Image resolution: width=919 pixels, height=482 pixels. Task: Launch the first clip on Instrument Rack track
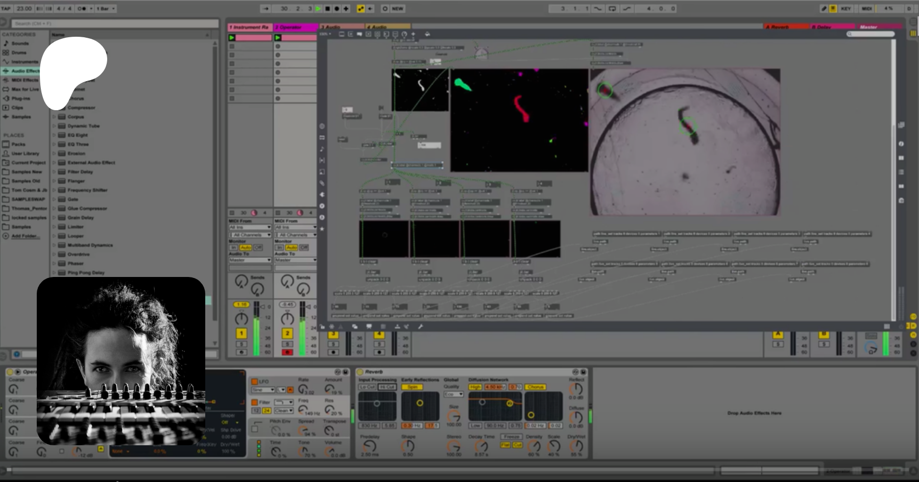[x=232, y=38]
